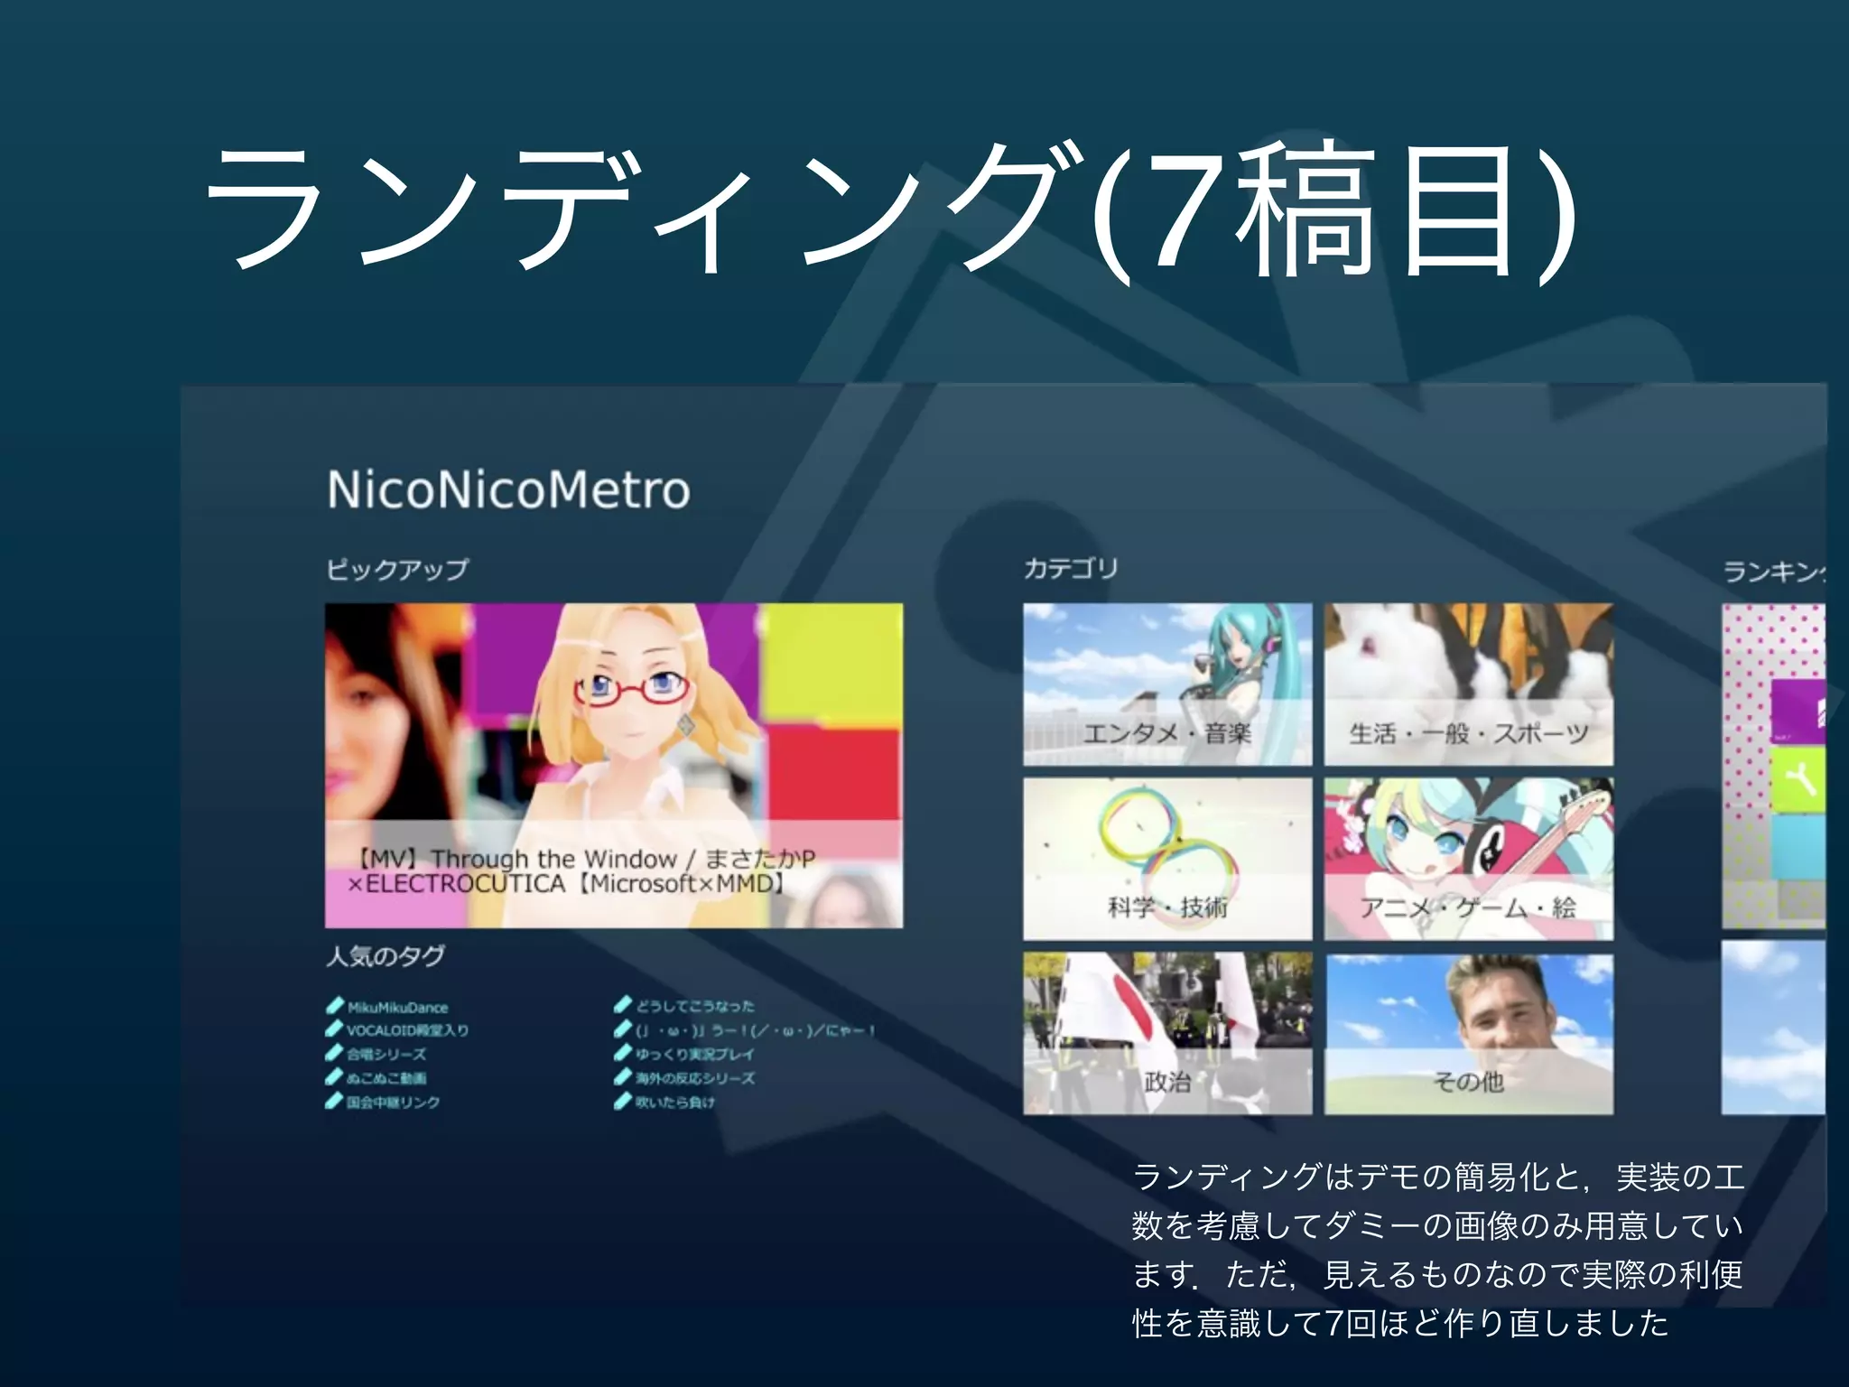Open the blue sky ranking thumbnail
The image size is (1849, 1387).
point(1774,1028)
